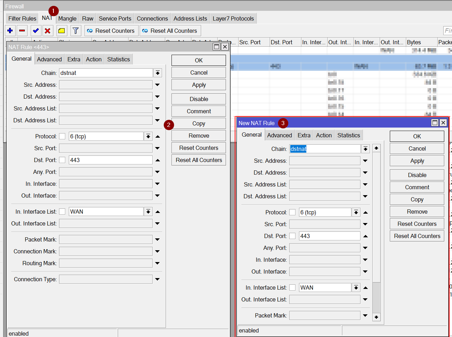452x337 pixels.
Task: Open Chain dropdown in New NAT Rule
Action: pyautogui.click(x=365, y=149)
